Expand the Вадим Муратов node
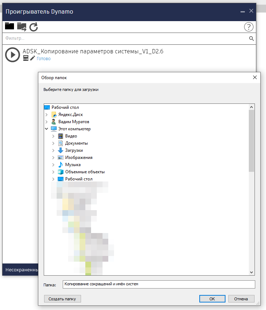The height and width of the screenshot is (310, 266). pyautogui.click(x=46, y=122)
